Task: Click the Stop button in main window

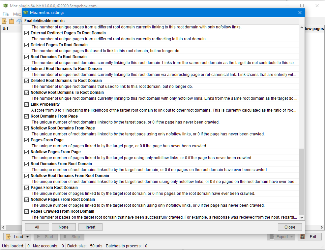Action: click(72, 237)
